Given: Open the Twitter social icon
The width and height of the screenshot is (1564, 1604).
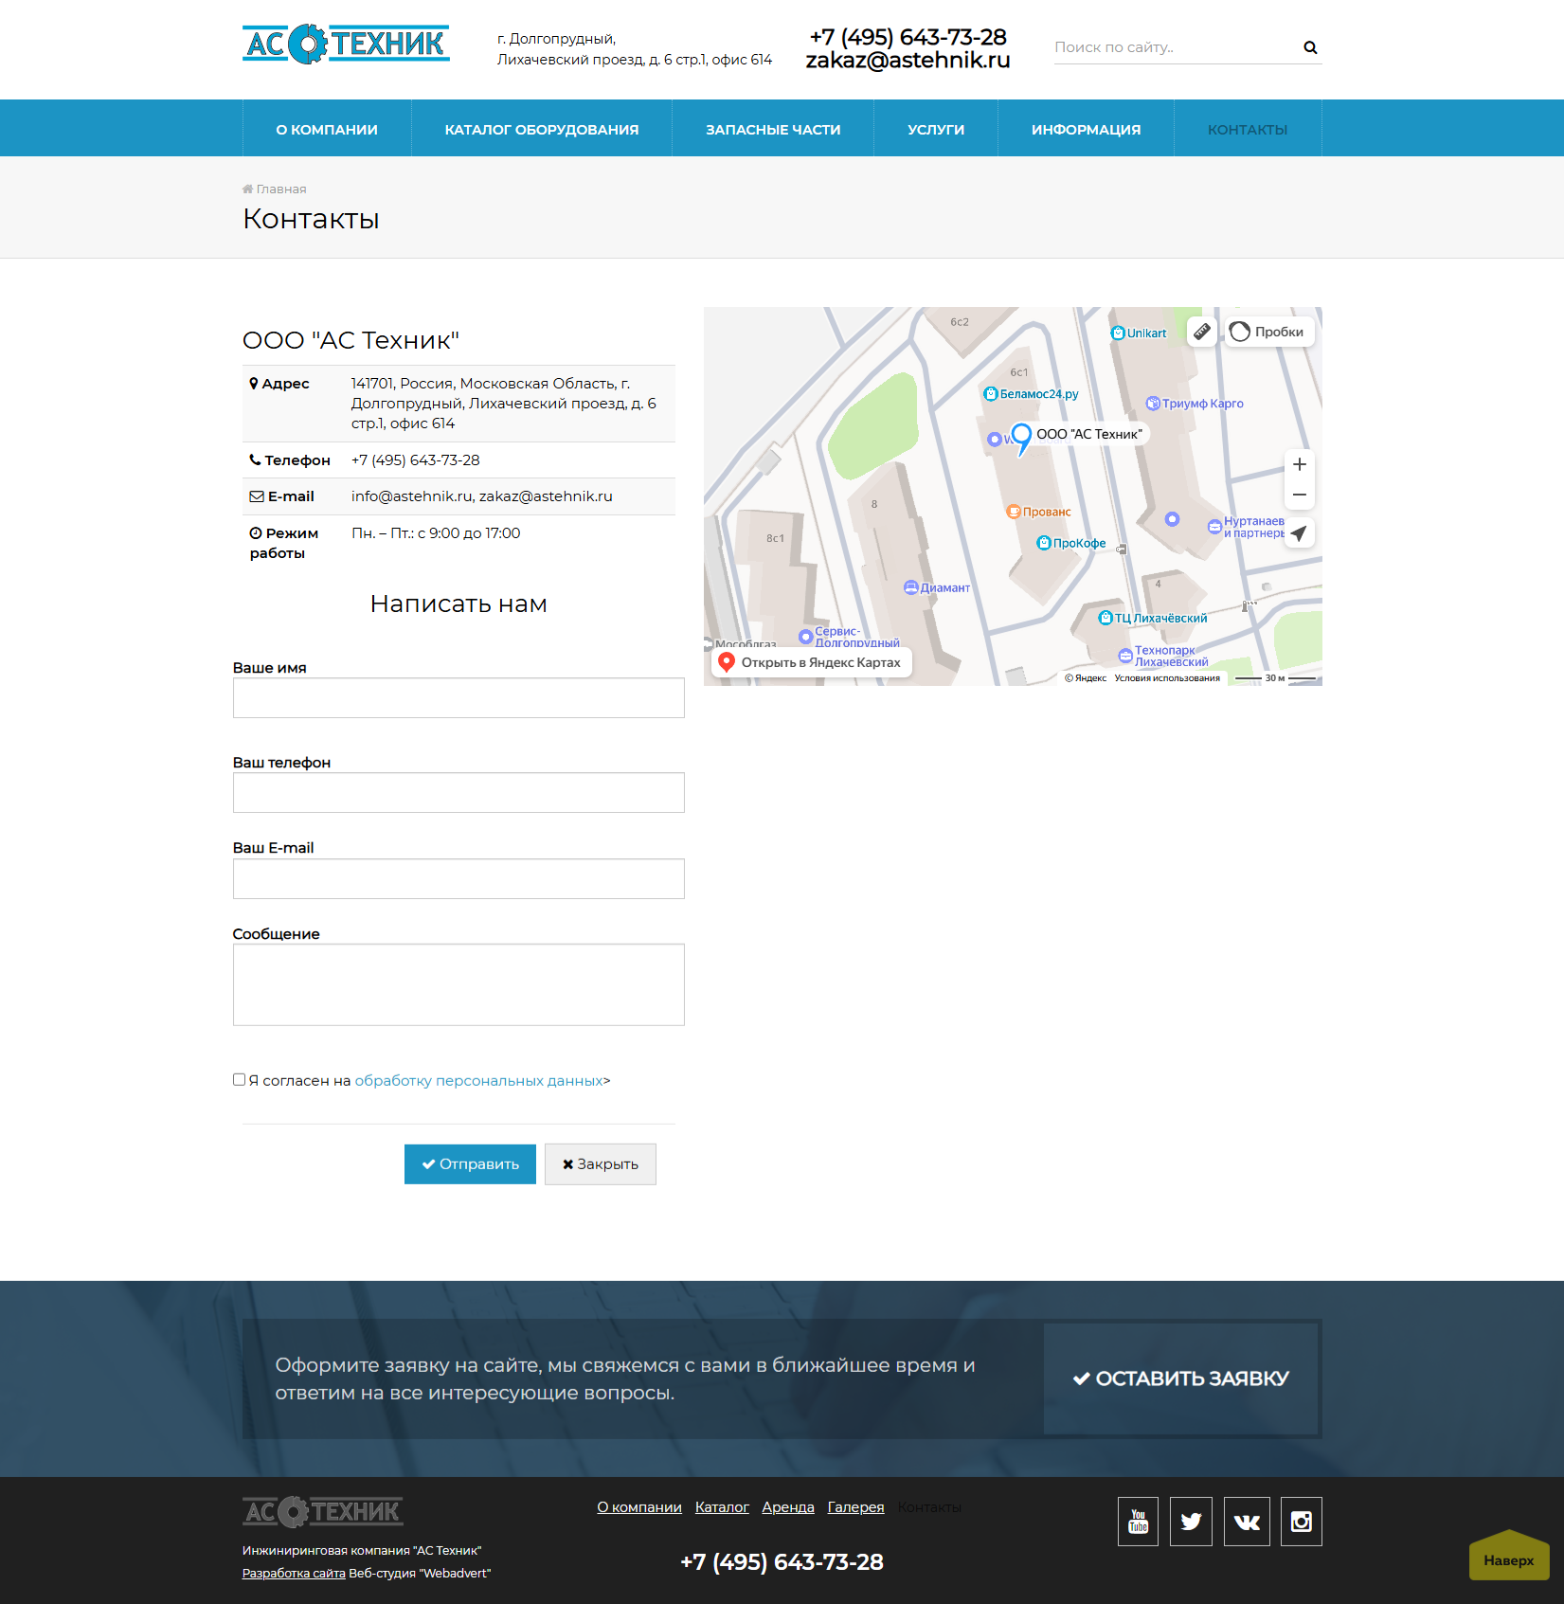Looking at the screenshot, I should tap(1191, 1522).
